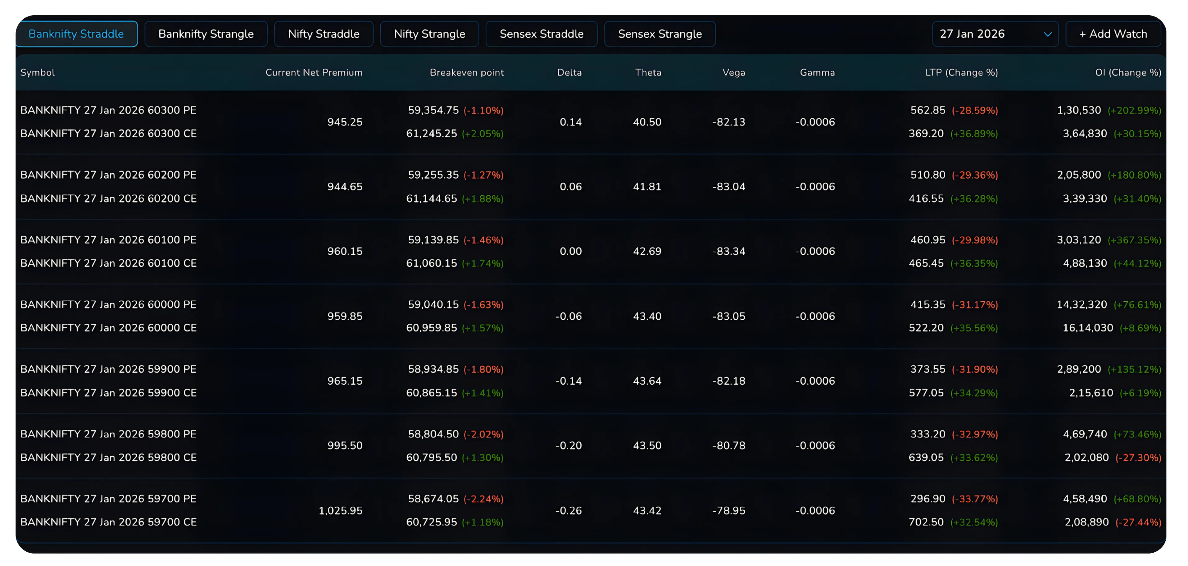Screen dimensions: 1188x566
Task: Sort rows by Theta values
Action: pos(647,72)
